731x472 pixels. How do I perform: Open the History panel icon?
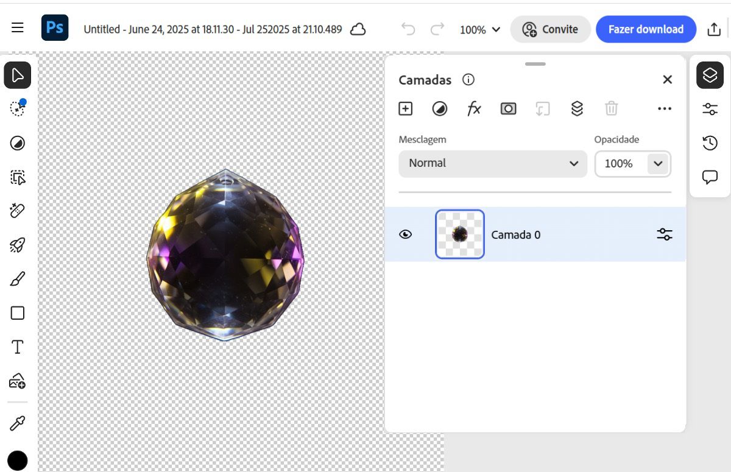point(710,143)
